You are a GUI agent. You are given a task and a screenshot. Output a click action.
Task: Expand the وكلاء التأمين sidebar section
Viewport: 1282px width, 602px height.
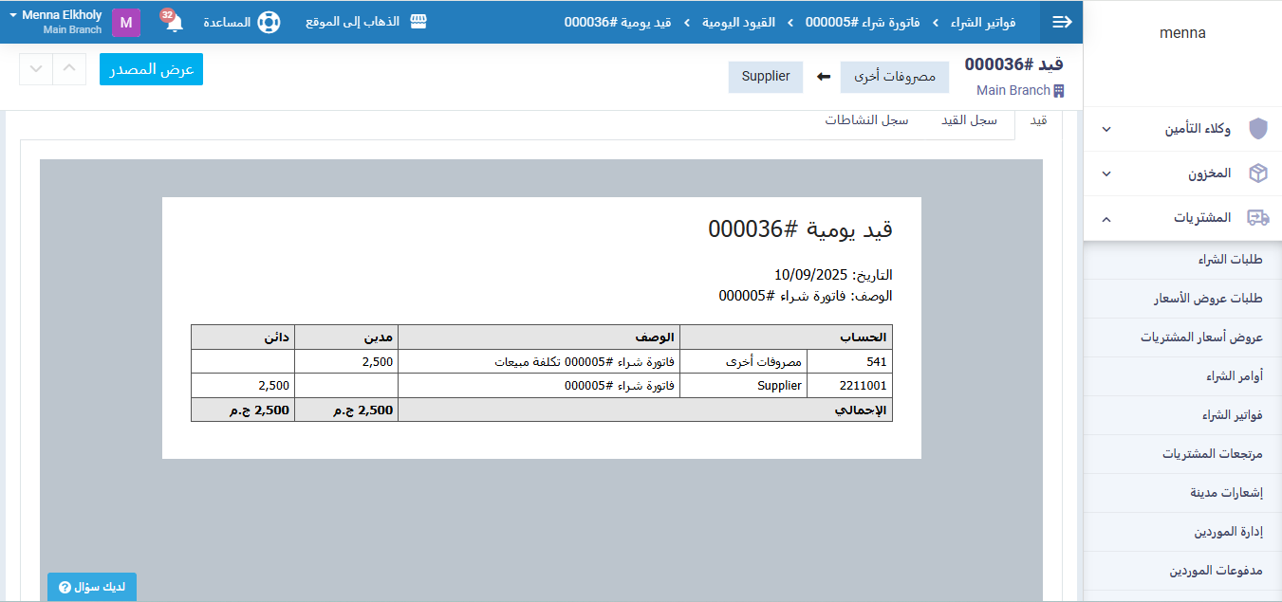click(x=1182, y=129)
